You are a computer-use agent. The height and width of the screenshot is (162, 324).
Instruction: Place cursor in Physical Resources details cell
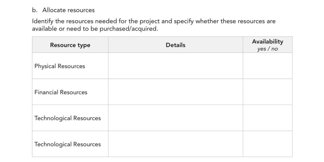[175, 66]
